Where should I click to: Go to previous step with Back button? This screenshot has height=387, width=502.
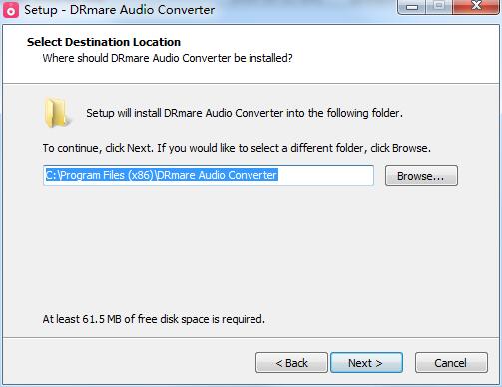(291, 363)
